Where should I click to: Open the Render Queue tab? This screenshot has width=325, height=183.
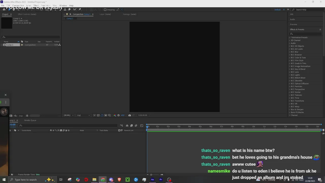tap(30, 120)
